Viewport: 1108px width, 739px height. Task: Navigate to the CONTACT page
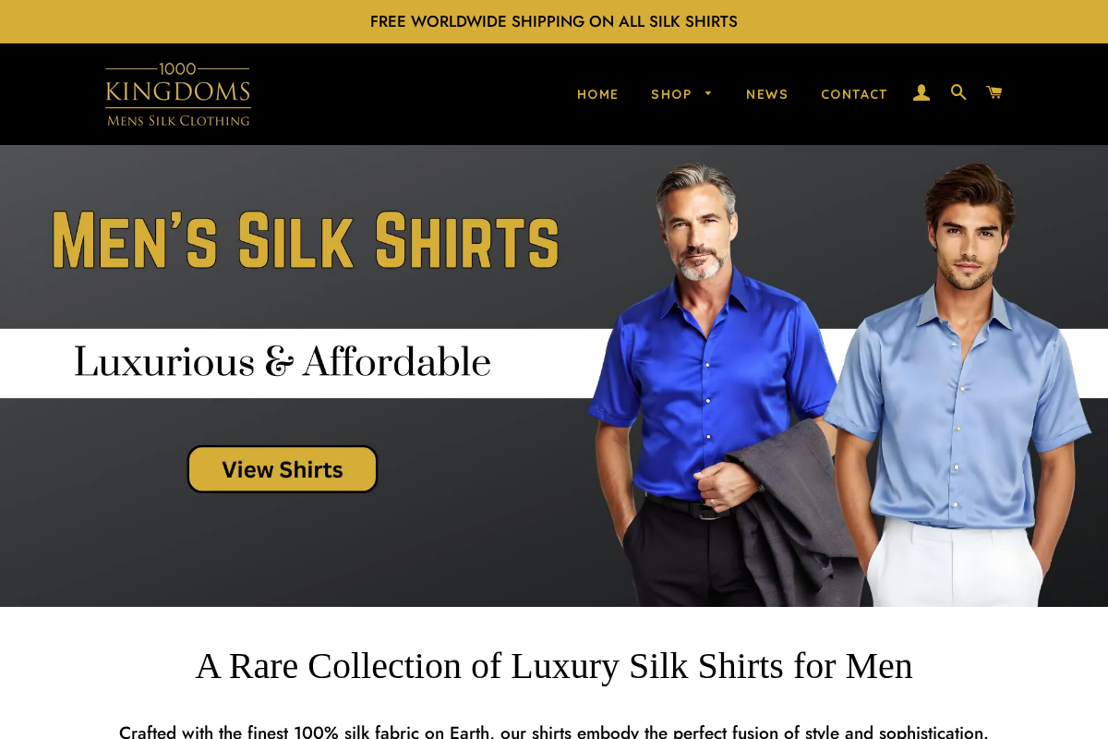coord(854,94)
